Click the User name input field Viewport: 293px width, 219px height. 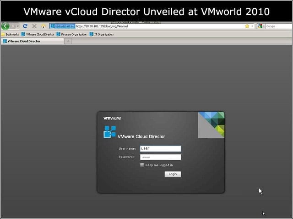click(x=161, y=148)
